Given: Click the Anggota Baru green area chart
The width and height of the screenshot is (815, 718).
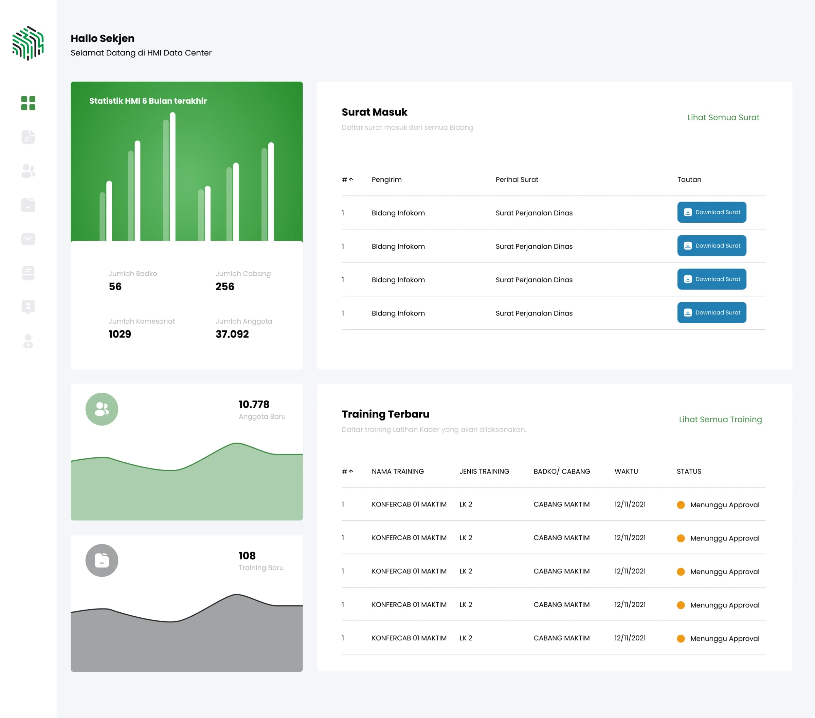Looking at the screenshot, I should [187, 481].
